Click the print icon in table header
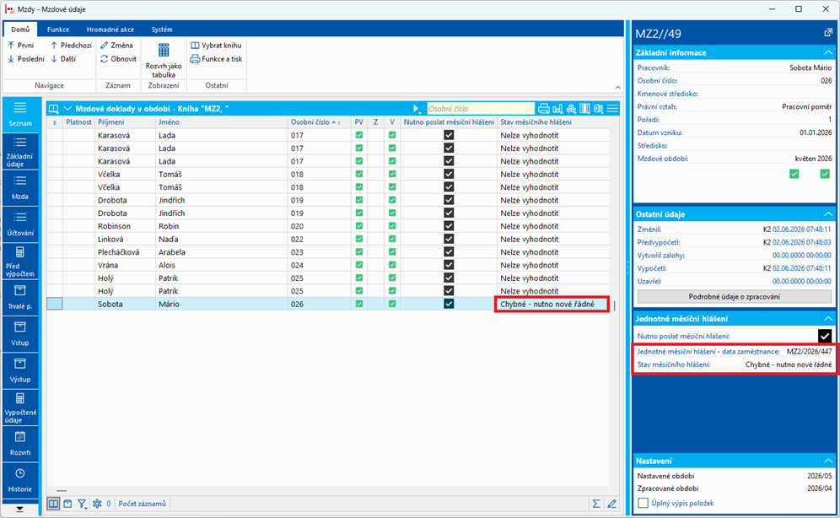The width and height of the screenshot is (840, 518). coord(543,109)
